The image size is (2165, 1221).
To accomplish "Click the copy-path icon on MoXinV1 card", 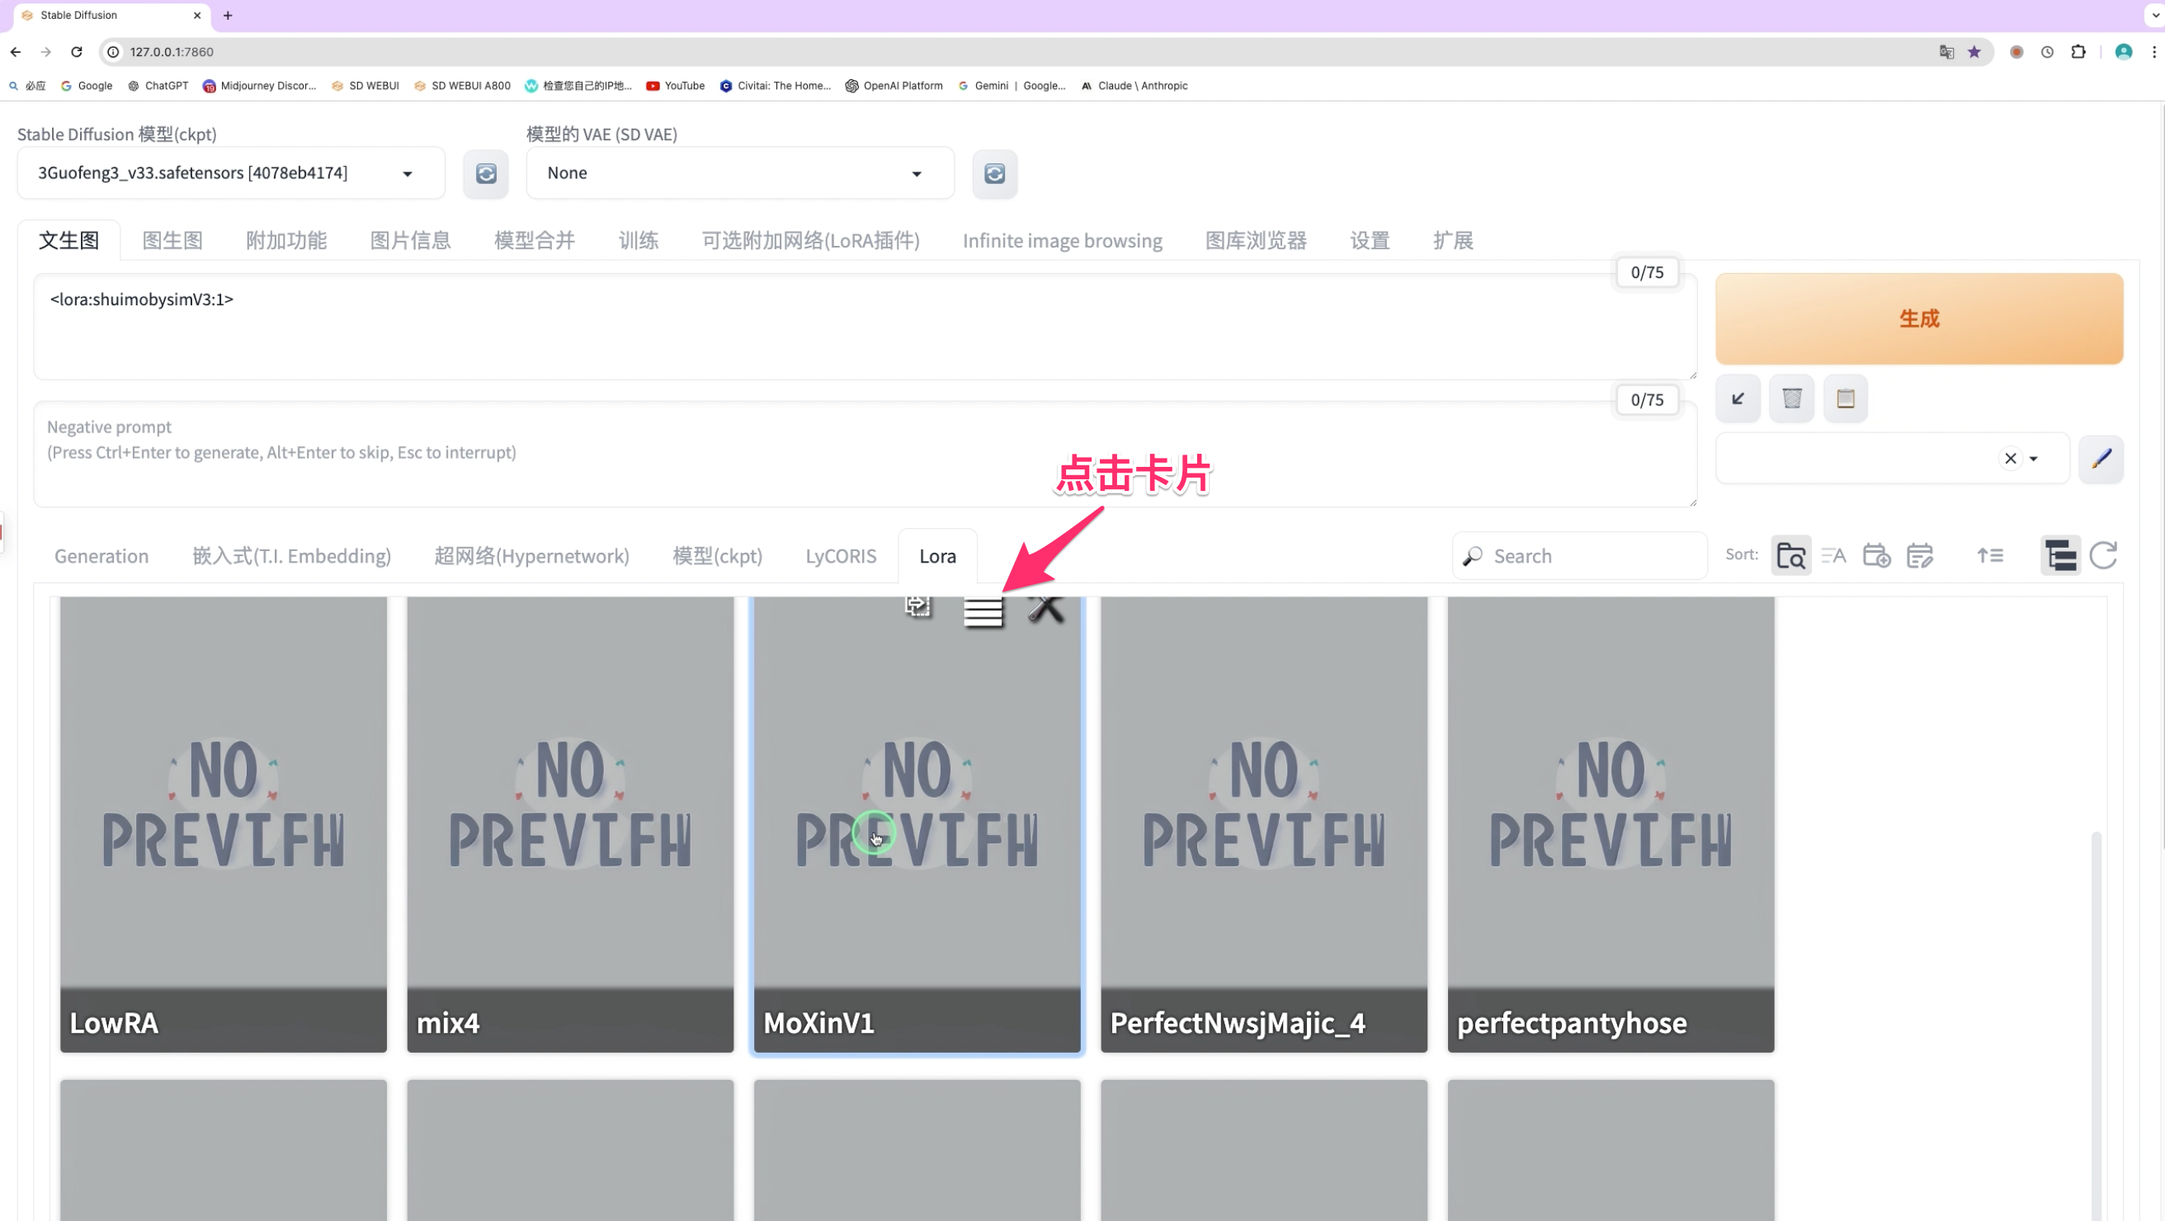I will point(917,606).
